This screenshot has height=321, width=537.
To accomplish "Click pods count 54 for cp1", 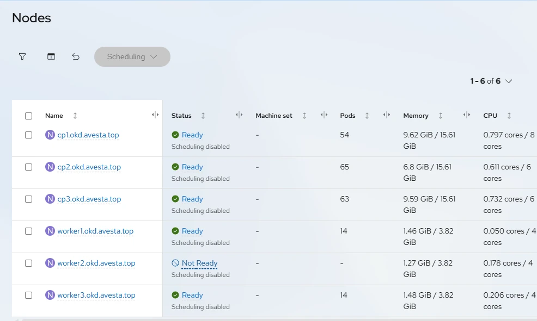I will (x=345, y=135).
